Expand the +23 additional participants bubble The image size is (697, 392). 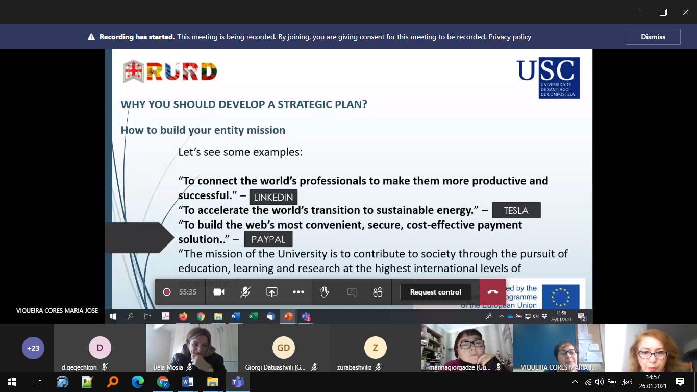33,348
